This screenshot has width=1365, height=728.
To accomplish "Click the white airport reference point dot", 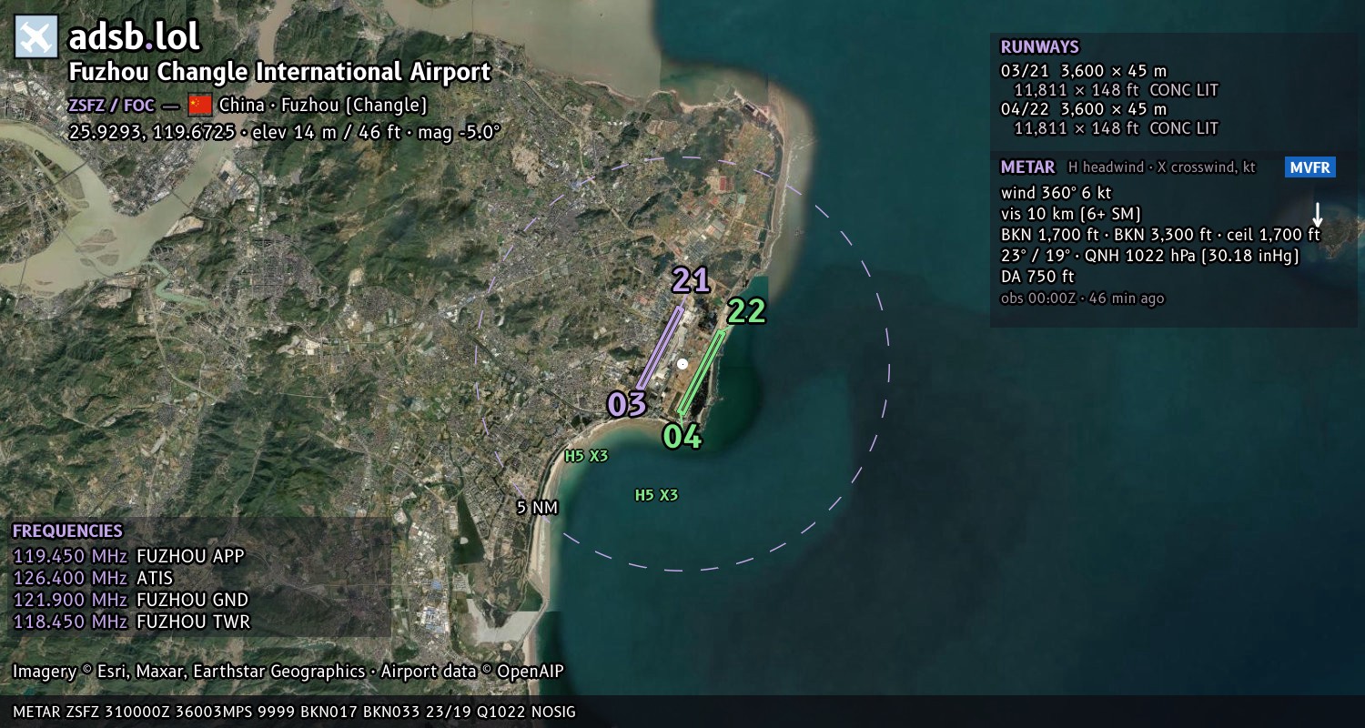I will [682, 364].
